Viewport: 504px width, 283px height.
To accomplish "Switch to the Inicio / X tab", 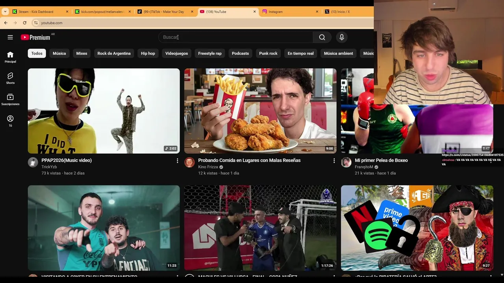I will click(346, 12).
